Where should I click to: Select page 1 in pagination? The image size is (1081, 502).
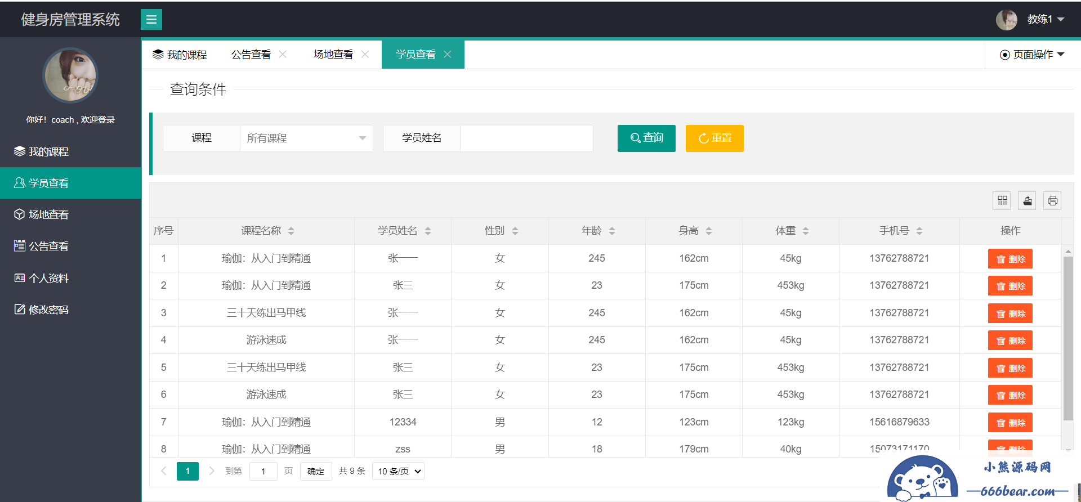[x=187, y=471]
